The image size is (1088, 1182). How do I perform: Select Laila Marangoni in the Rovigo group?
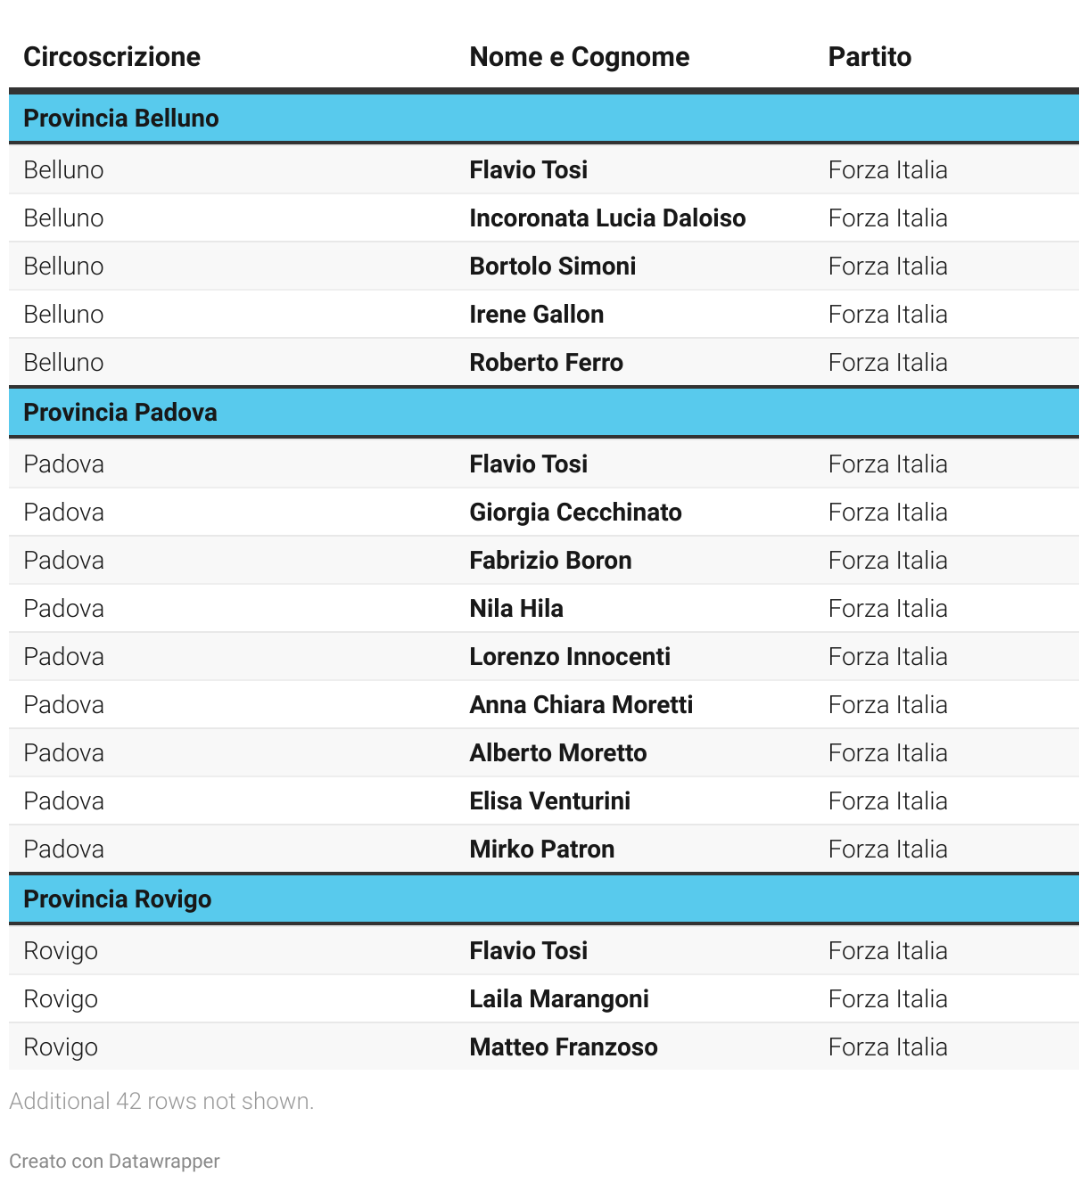[x=559, y=999]
